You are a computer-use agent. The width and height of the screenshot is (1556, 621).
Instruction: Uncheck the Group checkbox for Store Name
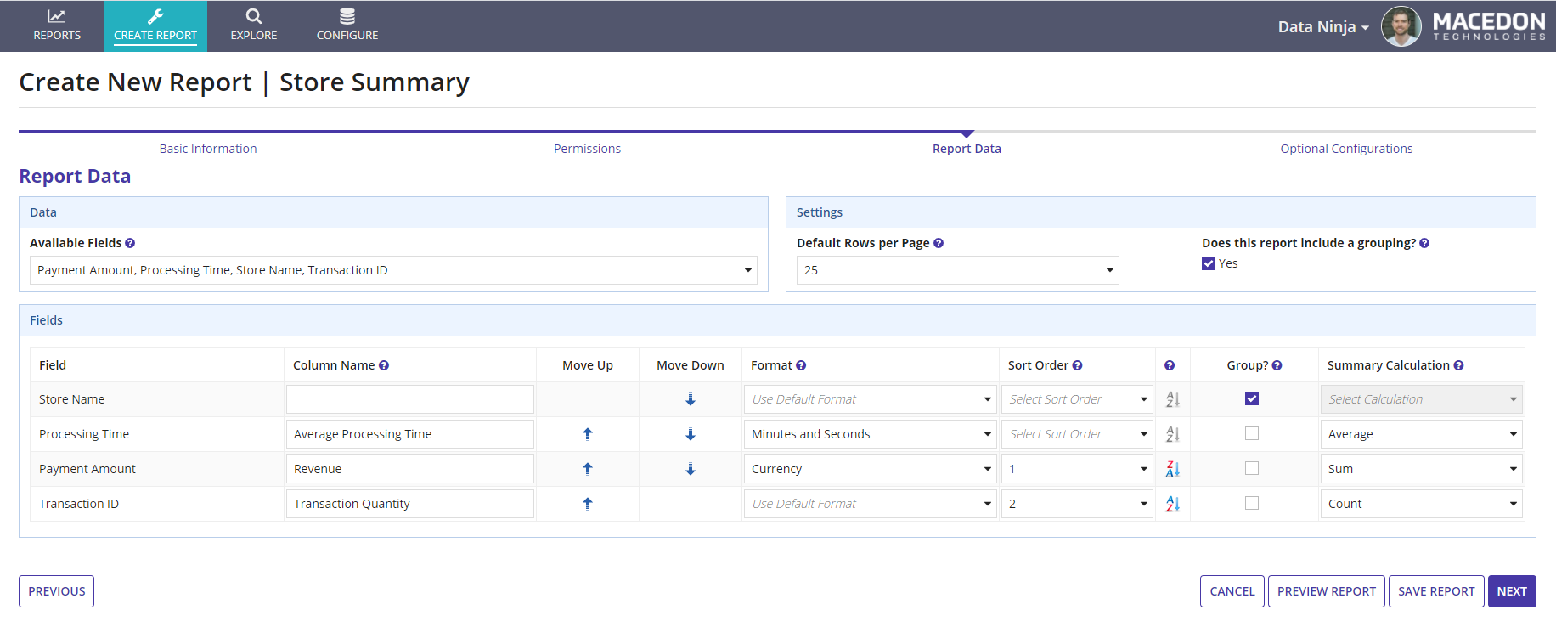[x=1251, y=398]
